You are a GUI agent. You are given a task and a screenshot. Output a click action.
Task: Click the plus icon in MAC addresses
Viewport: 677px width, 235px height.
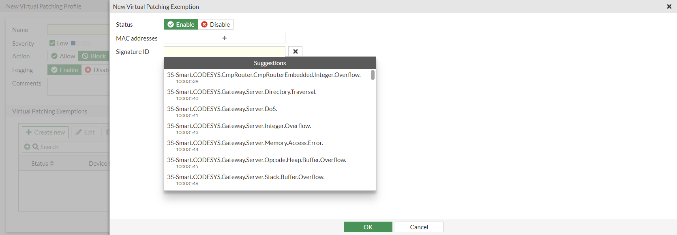click(224, 38)
